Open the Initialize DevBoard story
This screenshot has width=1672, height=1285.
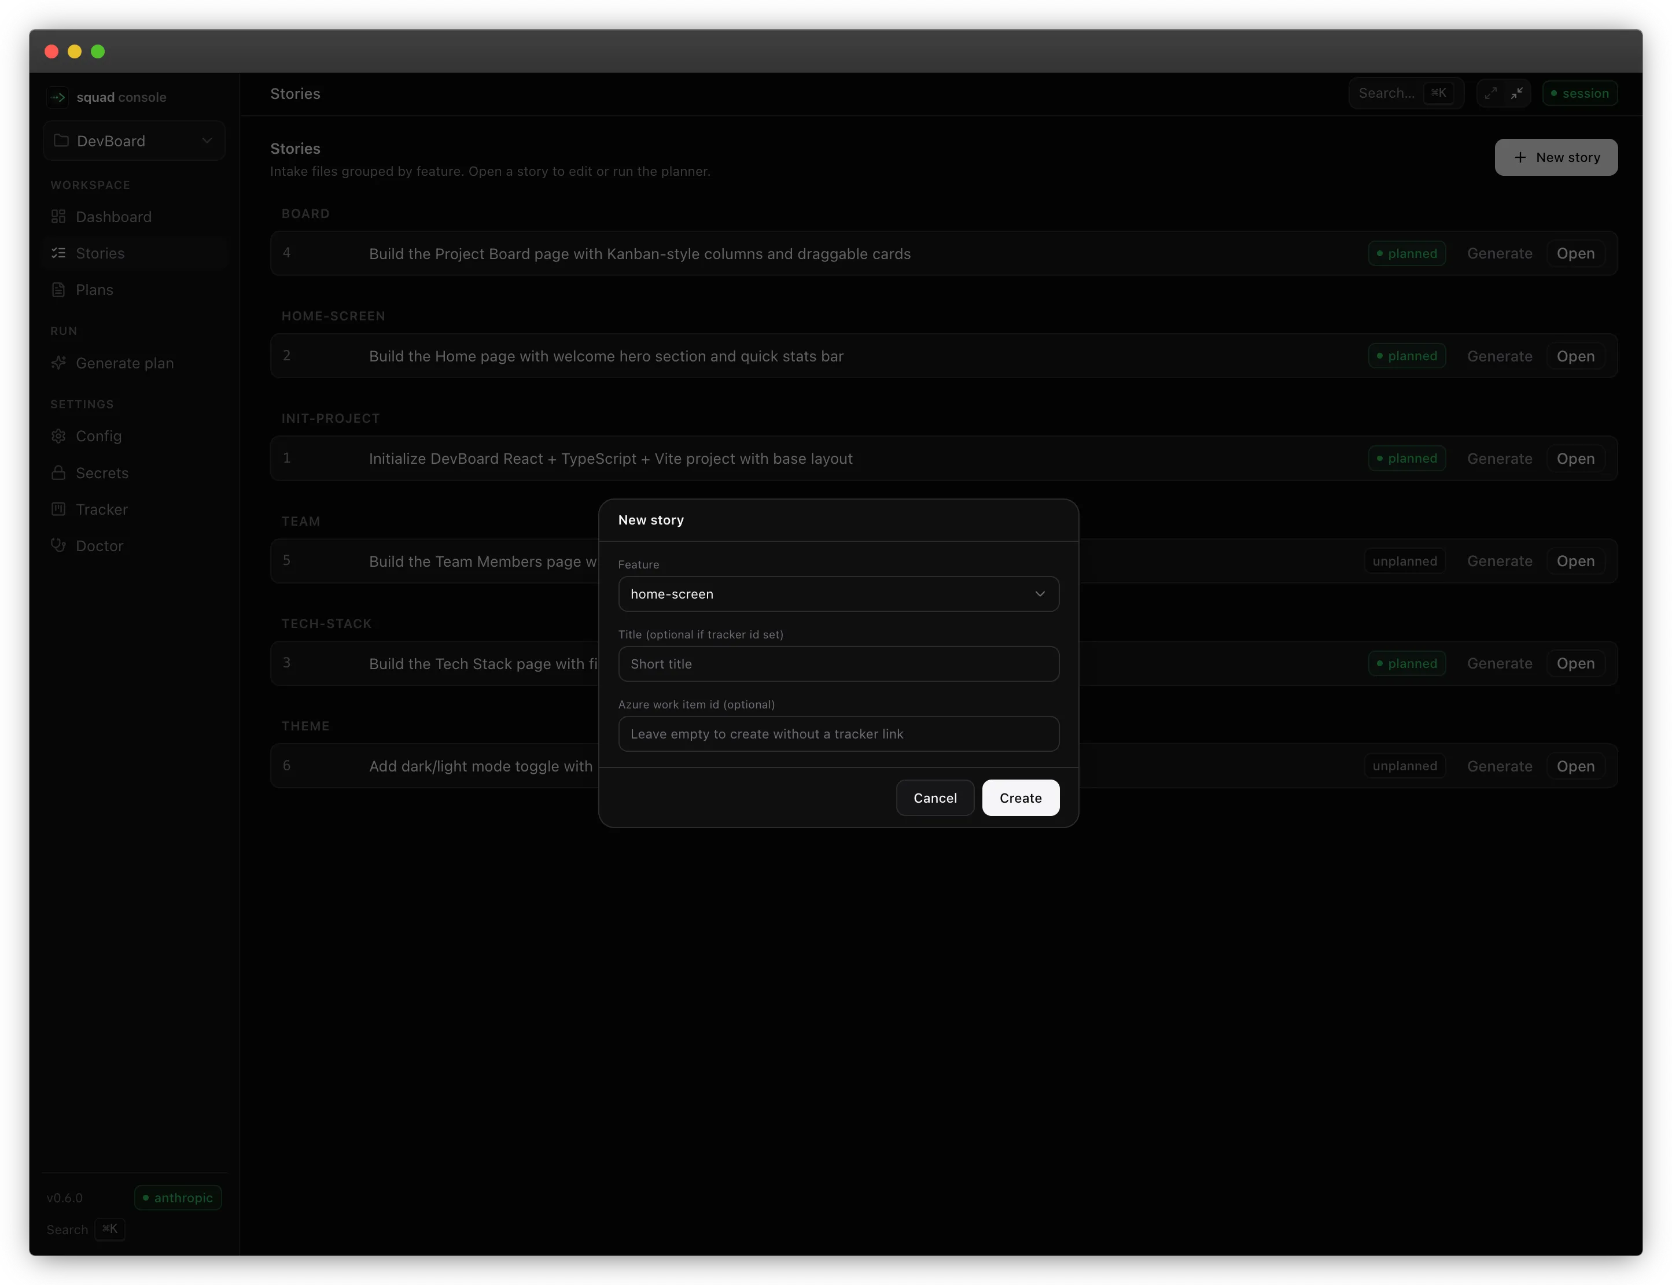point(1575,458)
